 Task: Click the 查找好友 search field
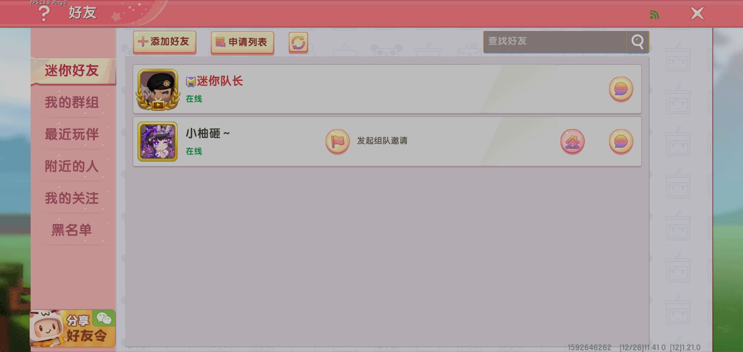pos(555,42)
